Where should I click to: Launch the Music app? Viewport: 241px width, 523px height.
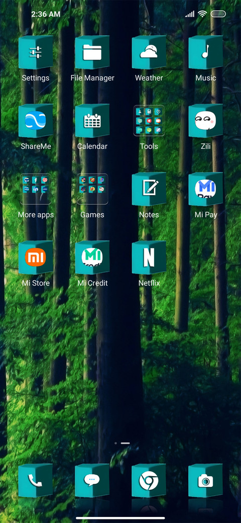(205, 52)
